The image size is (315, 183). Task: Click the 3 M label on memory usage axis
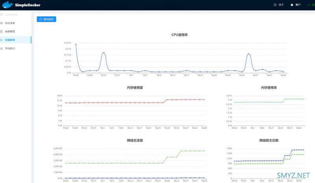[x=60, y=121]
